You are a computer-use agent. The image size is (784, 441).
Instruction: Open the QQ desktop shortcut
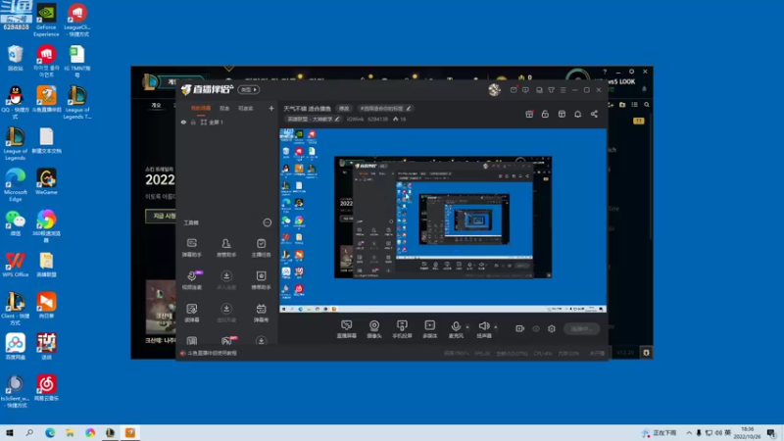(x=15, y=103)
